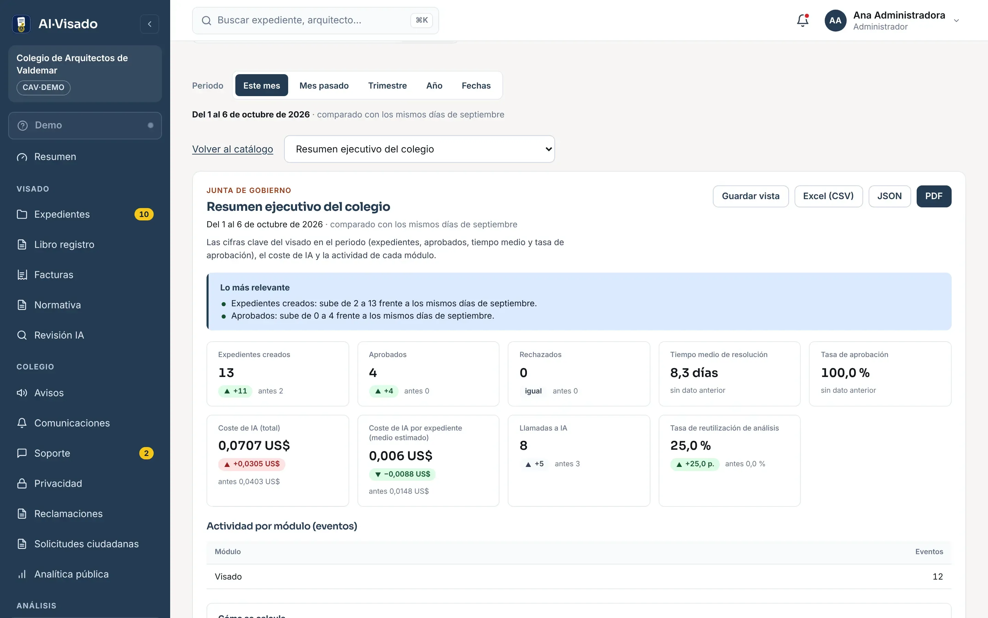Viewport: 988px width, 618px height.
Task: Open Libro registro in the sidebar
Action: [85, 244]
